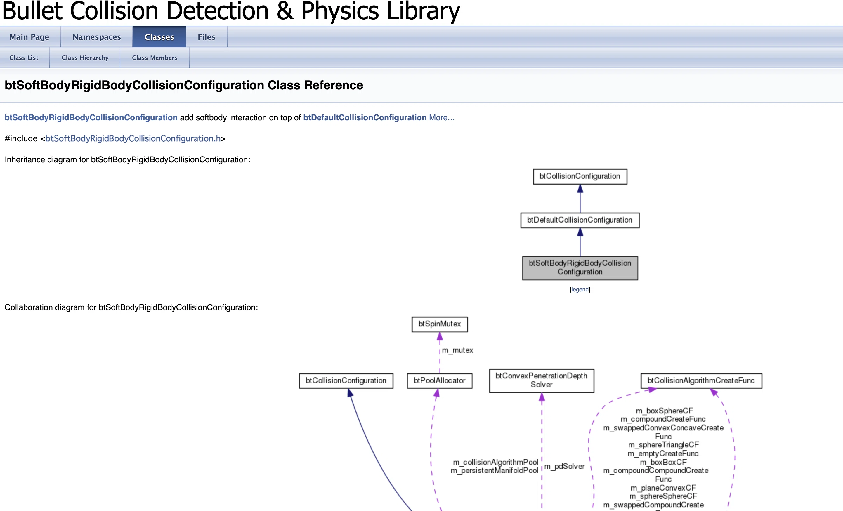Click the m_emptyCreateFunc label
Viewport: 843px width, 511px height.
(663, 454)
